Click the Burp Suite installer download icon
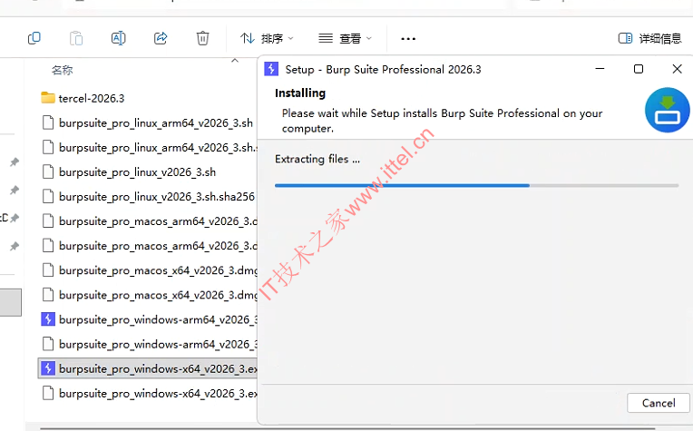 pyautogui.click(x=667, y=111)
